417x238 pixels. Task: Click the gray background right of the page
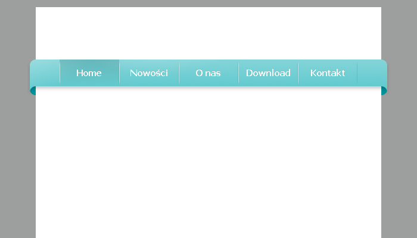point(399,149)
